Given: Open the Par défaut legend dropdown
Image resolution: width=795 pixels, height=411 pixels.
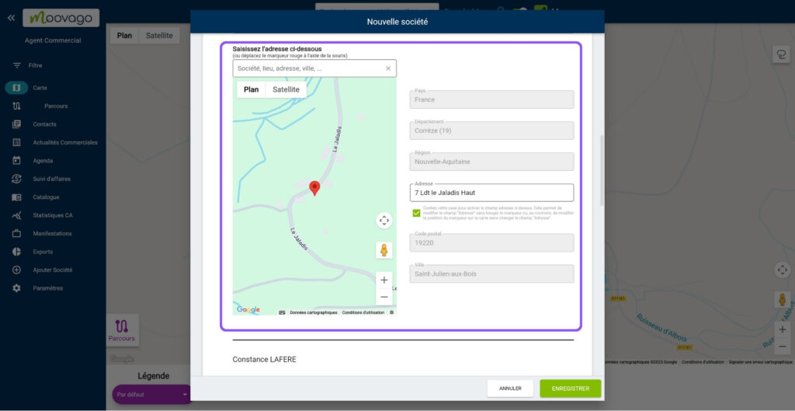Looking at the screenshot, I should (x=152, y=395).
